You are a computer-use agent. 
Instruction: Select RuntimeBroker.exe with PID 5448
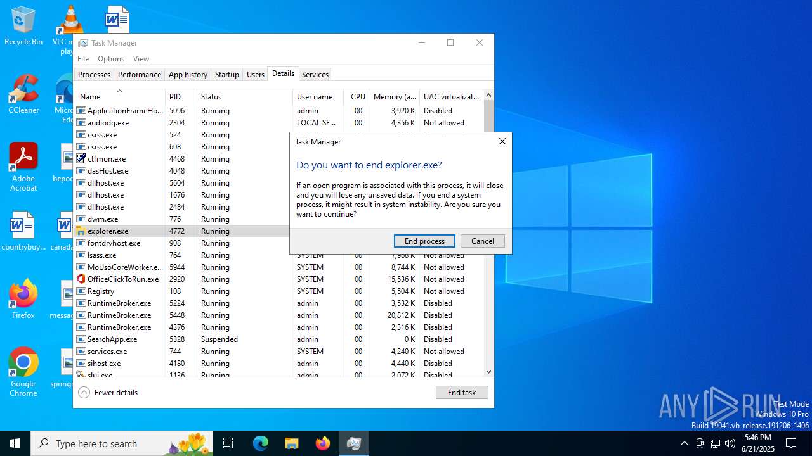tap(279, 315)
